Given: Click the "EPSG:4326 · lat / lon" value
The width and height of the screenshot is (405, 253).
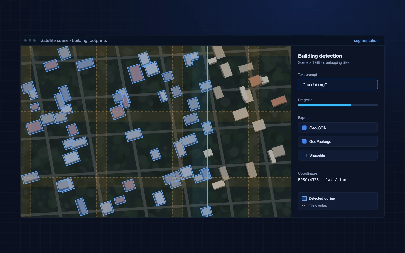Looking at the screenshot, I should click(x=322, y=180).
